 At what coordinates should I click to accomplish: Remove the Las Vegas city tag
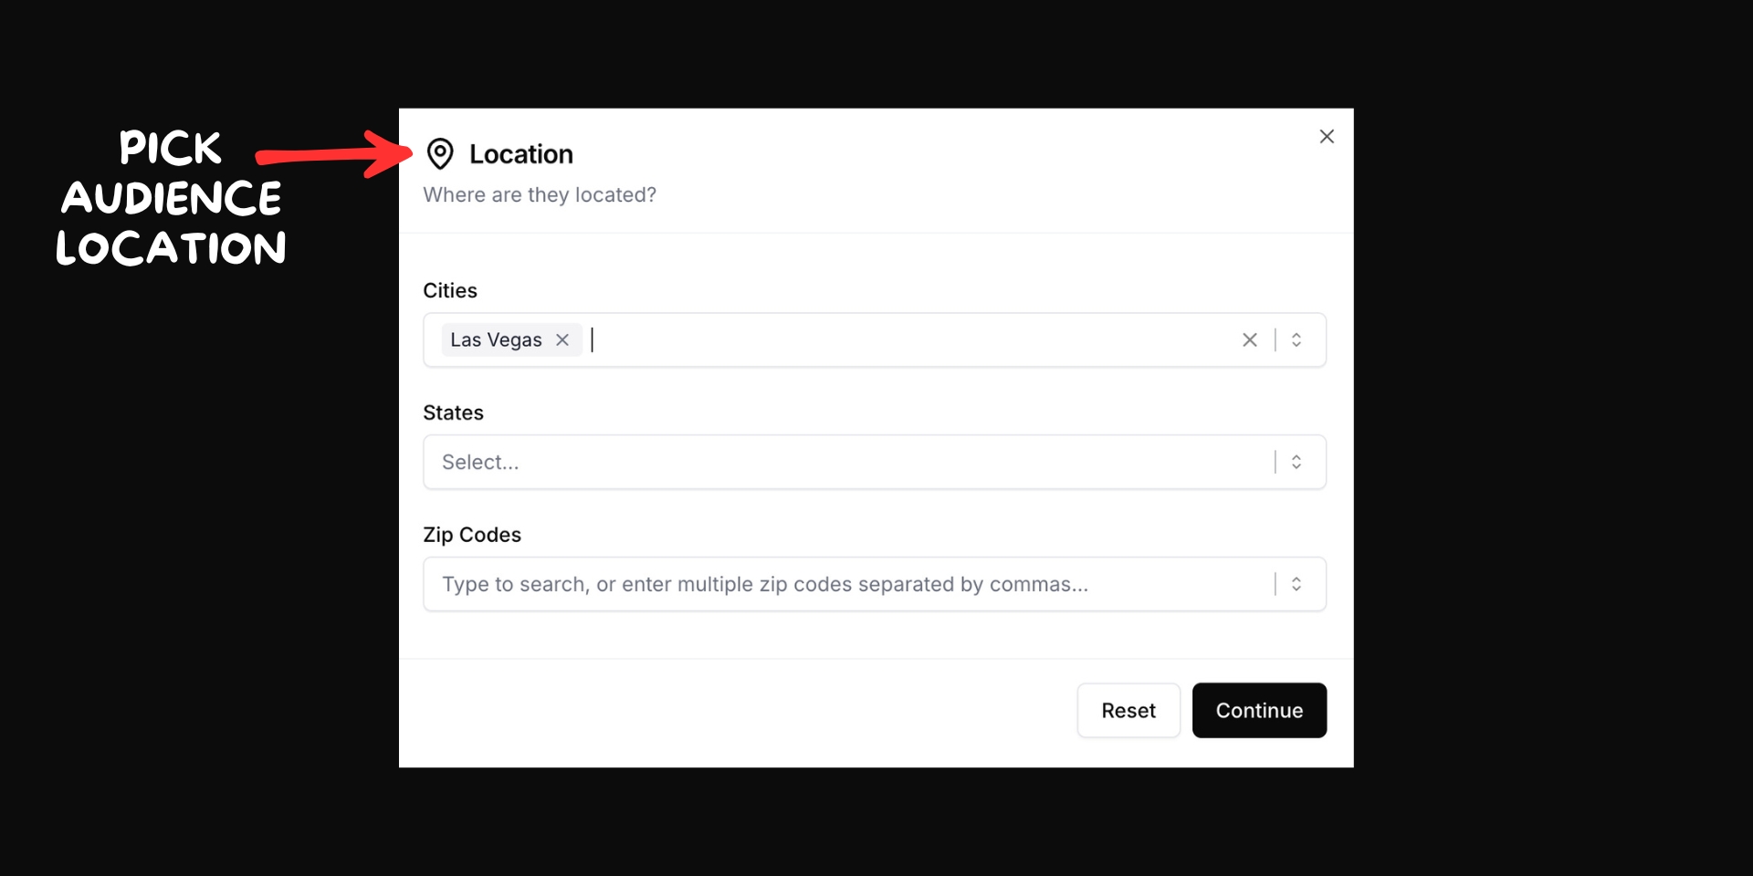coord(563,339)
